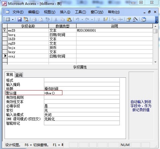Show the Database Window icon
This screenshot has height=149, width=160.
(x=144, y=20)
